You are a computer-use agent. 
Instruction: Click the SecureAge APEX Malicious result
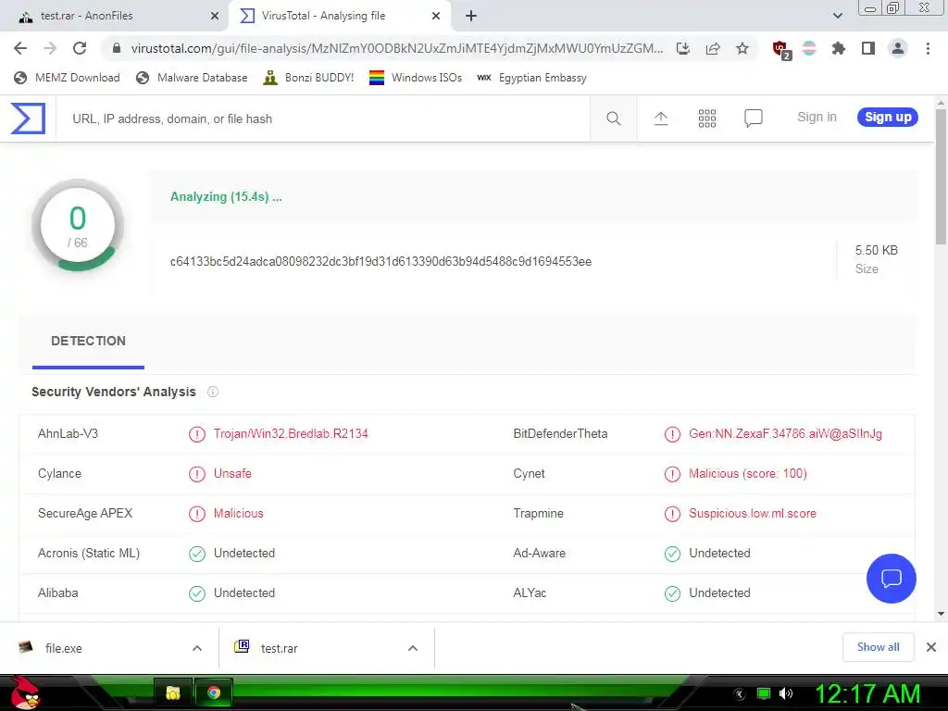(239, 514)
